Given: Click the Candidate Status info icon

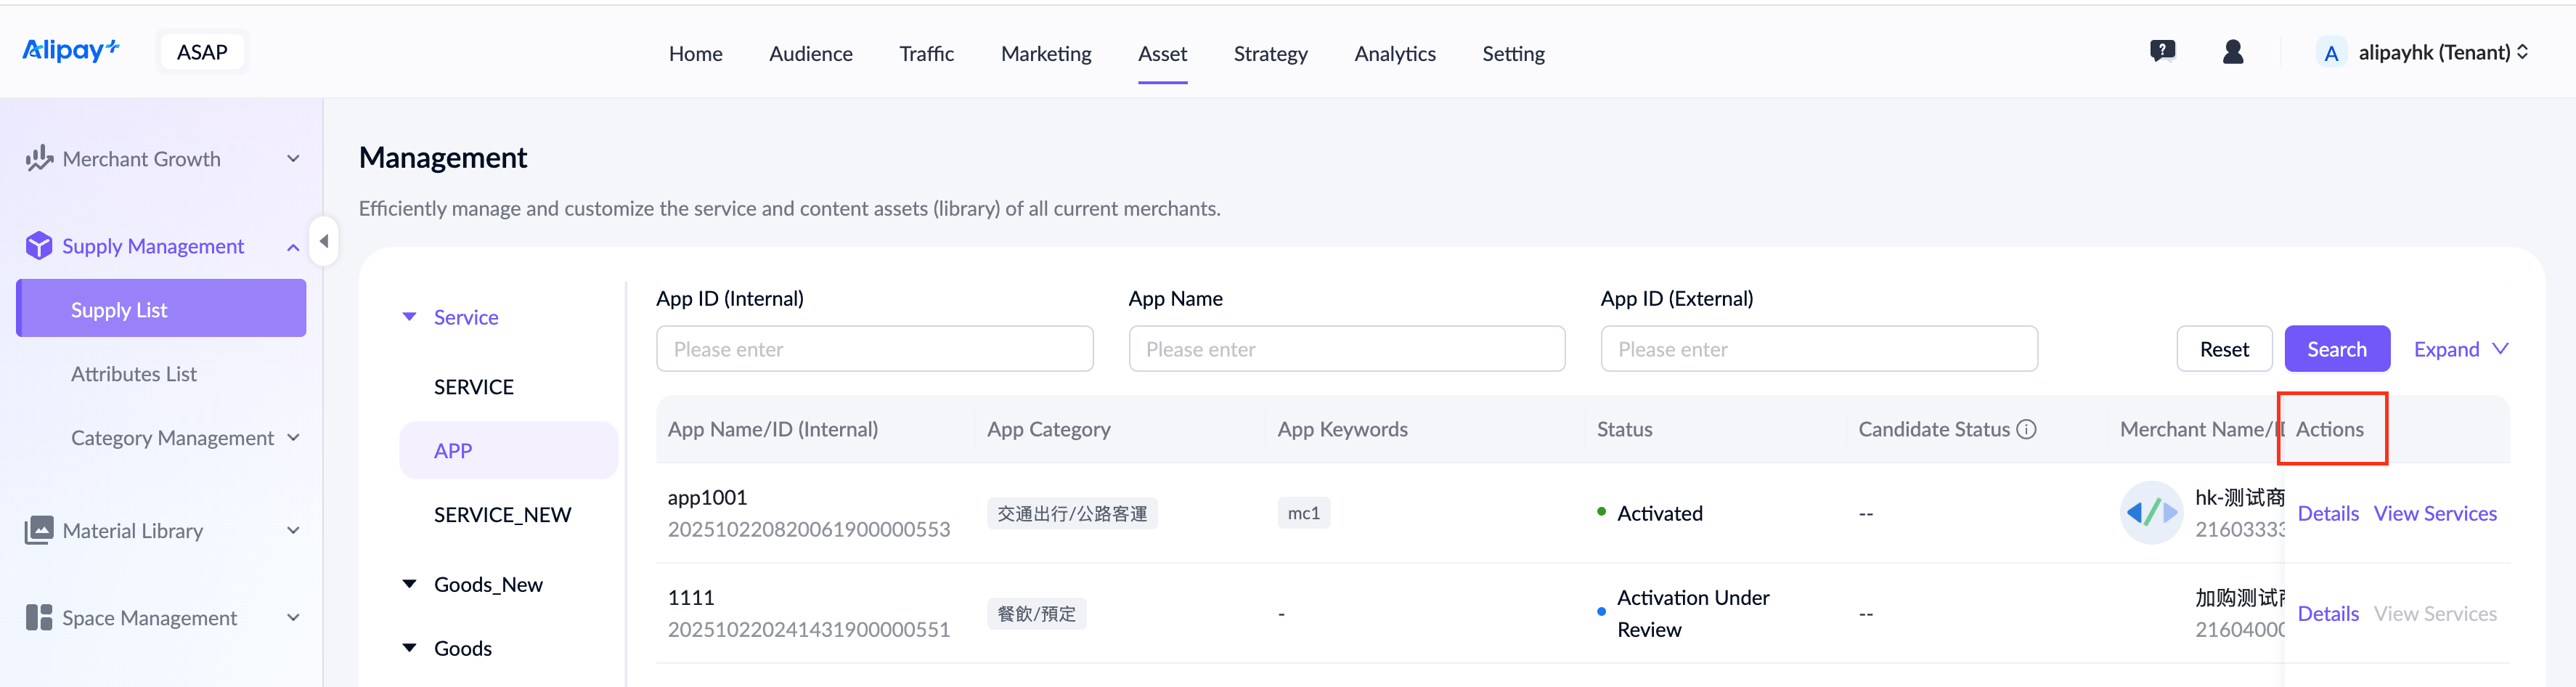Looking at the screenshot, I should click(x=2026, y=429).
